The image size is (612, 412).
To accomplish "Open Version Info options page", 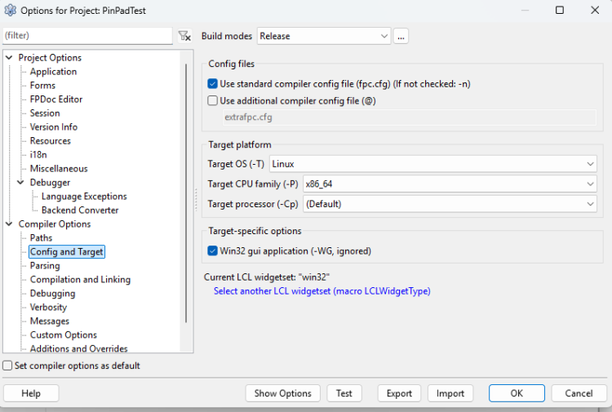I will tap(54, 127).
